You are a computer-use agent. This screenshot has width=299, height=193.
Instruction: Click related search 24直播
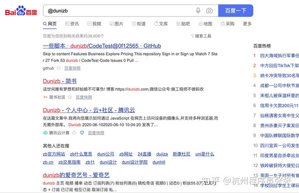pos(145,154)
